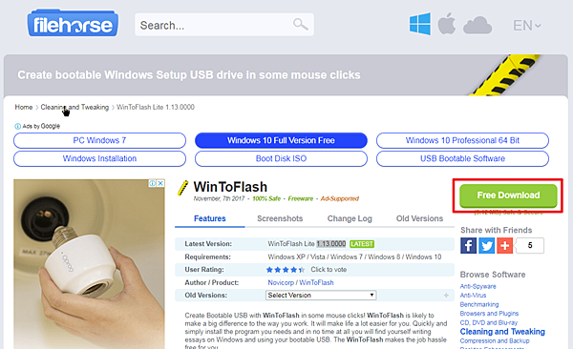Open CD, DVD and Blu-ray category
This screenshot has width=573, height=349.
tap(489, 322)
